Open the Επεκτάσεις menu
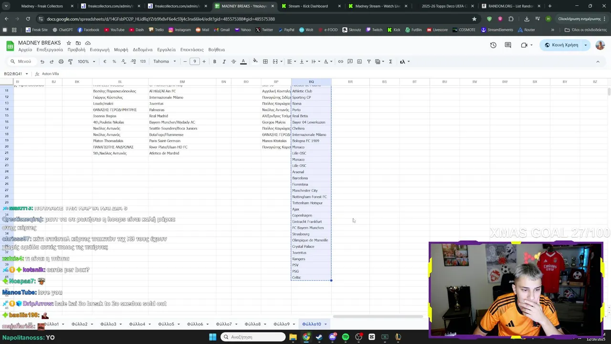Screen dimensions: 611x344 192,50
